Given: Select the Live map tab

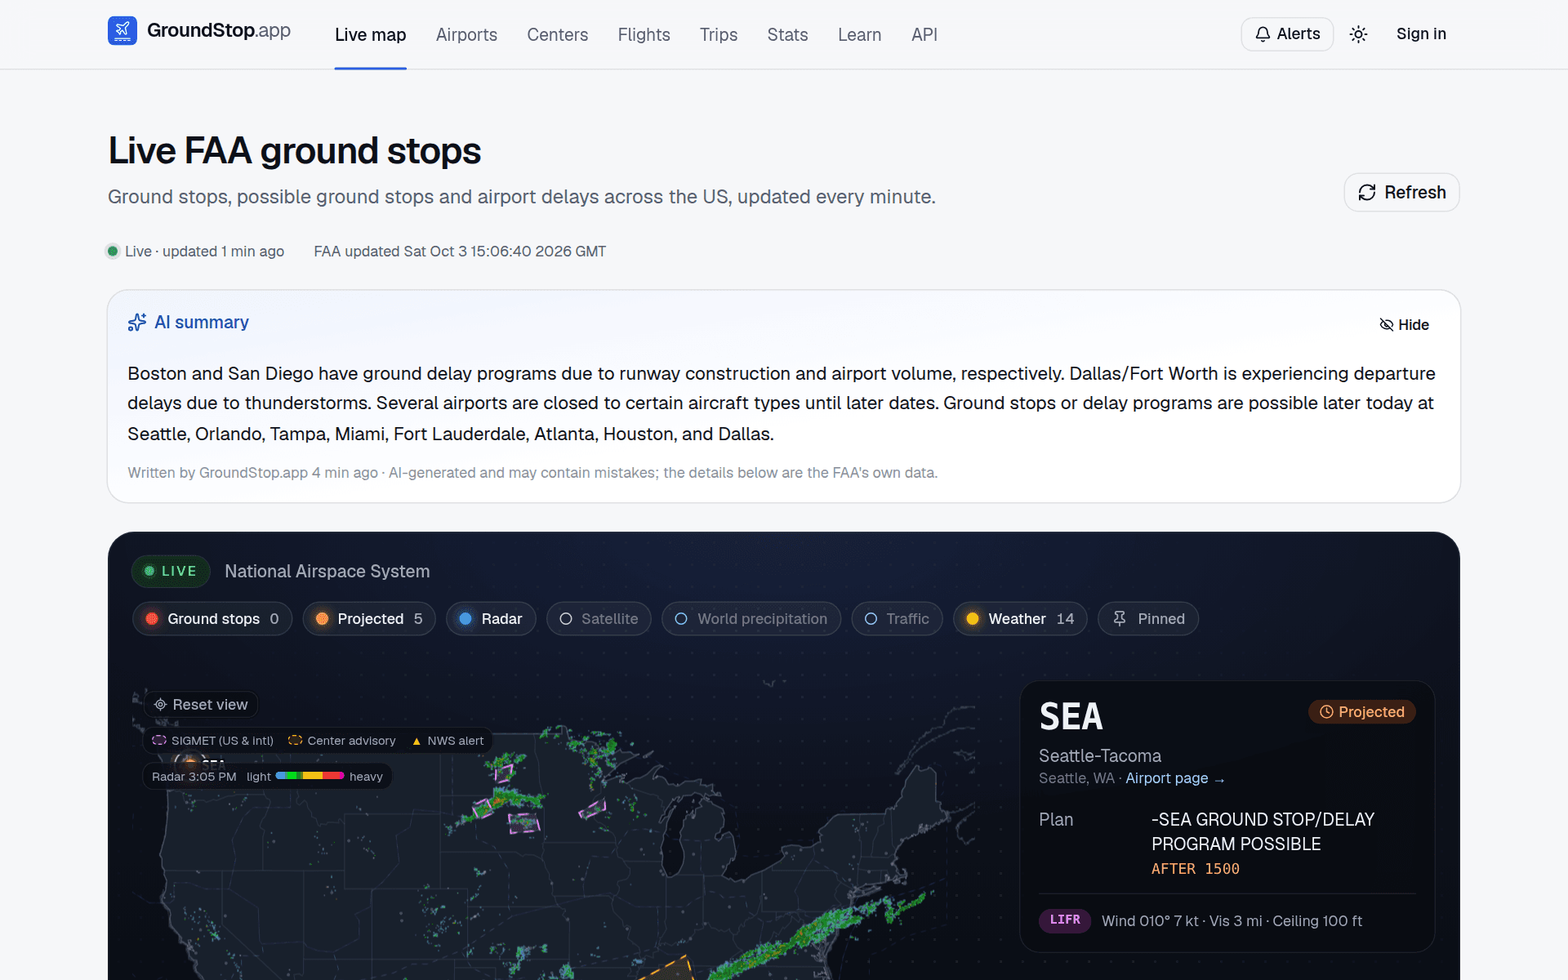Looking at the screenshot, I should pyautogui.click(x=370, y=34).
